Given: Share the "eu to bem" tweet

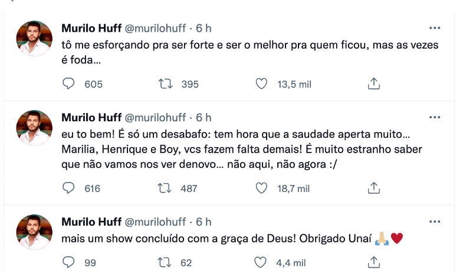Looking at the screenshot, I should coord(373,188).
